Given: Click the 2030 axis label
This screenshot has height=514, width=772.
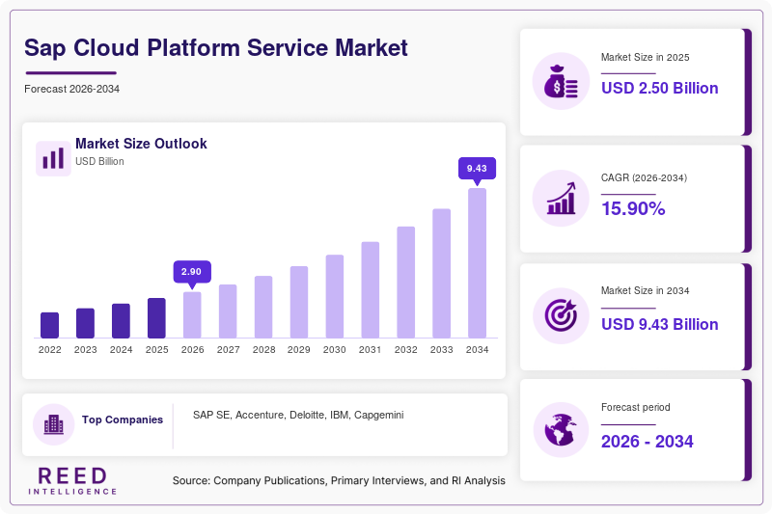Looking at the screenshot, I should [x=334, y=350].
